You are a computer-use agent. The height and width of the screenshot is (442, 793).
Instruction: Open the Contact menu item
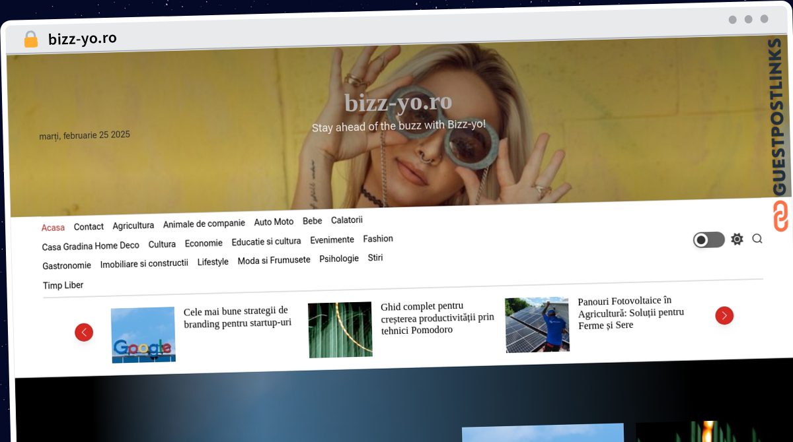click(89, 226)
